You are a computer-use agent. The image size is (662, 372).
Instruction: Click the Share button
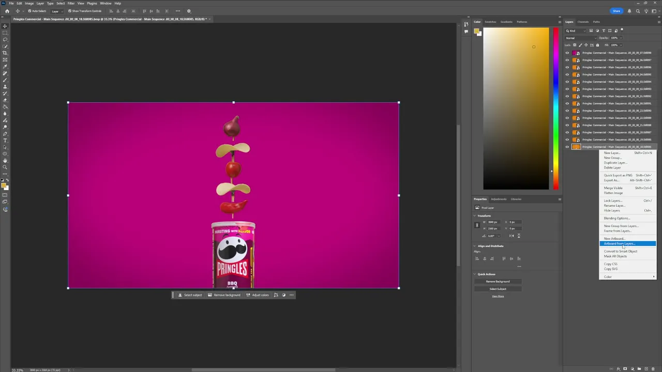tap(616, 11)
